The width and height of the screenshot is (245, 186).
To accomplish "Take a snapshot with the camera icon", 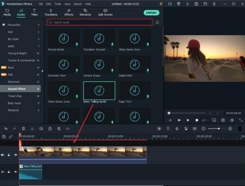I will tap(223, 120).
